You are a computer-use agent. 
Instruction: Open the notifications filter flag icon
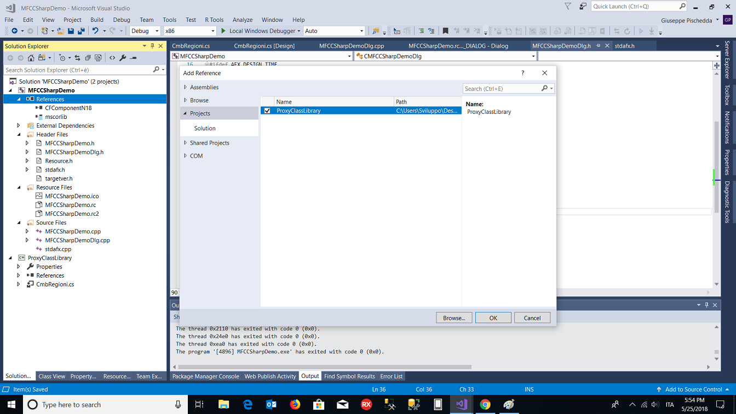point(568,7)
